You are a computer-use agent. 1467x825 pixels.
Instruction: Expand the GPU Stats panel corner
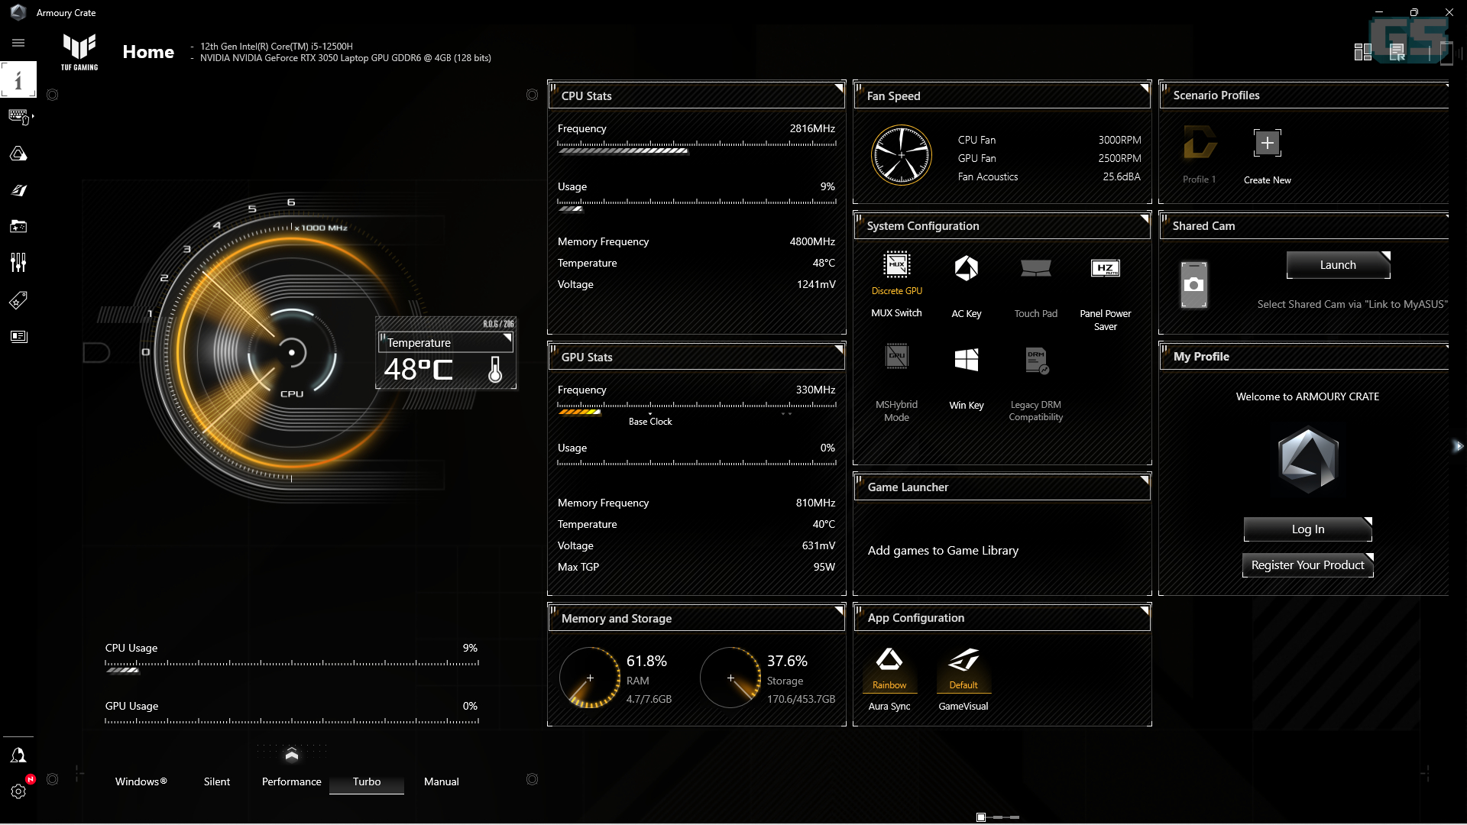tap(838, 350)
